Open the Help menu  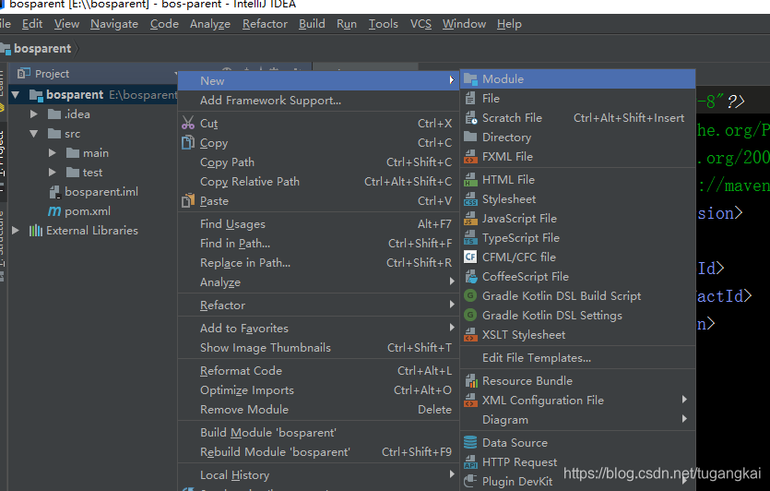pos(509,24)
